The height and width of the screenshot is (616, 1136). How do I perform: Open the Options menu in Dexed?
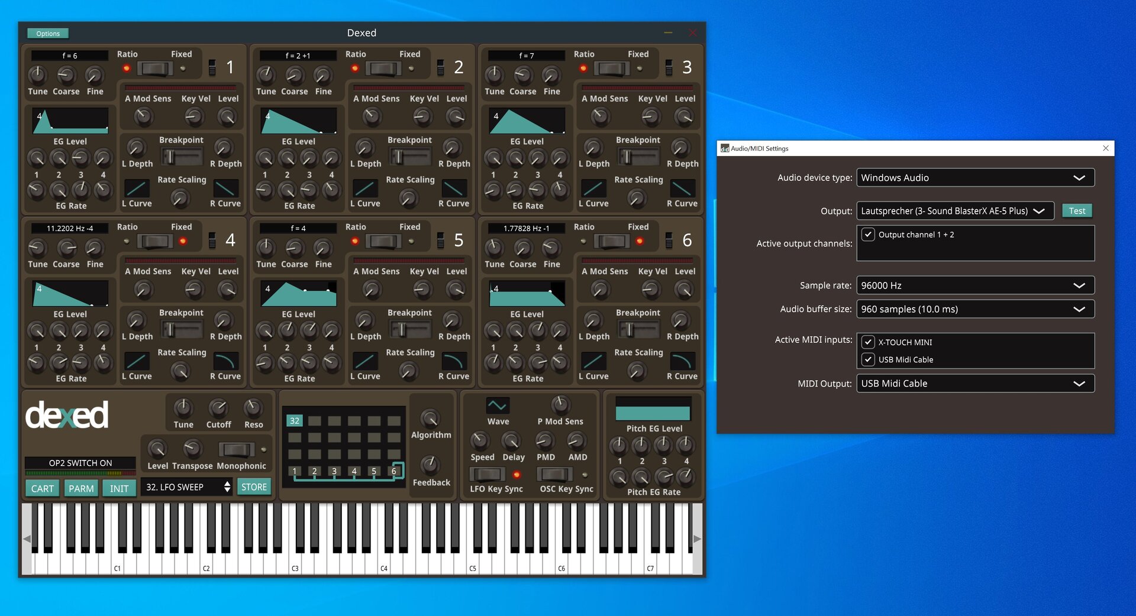coord(48,34)
